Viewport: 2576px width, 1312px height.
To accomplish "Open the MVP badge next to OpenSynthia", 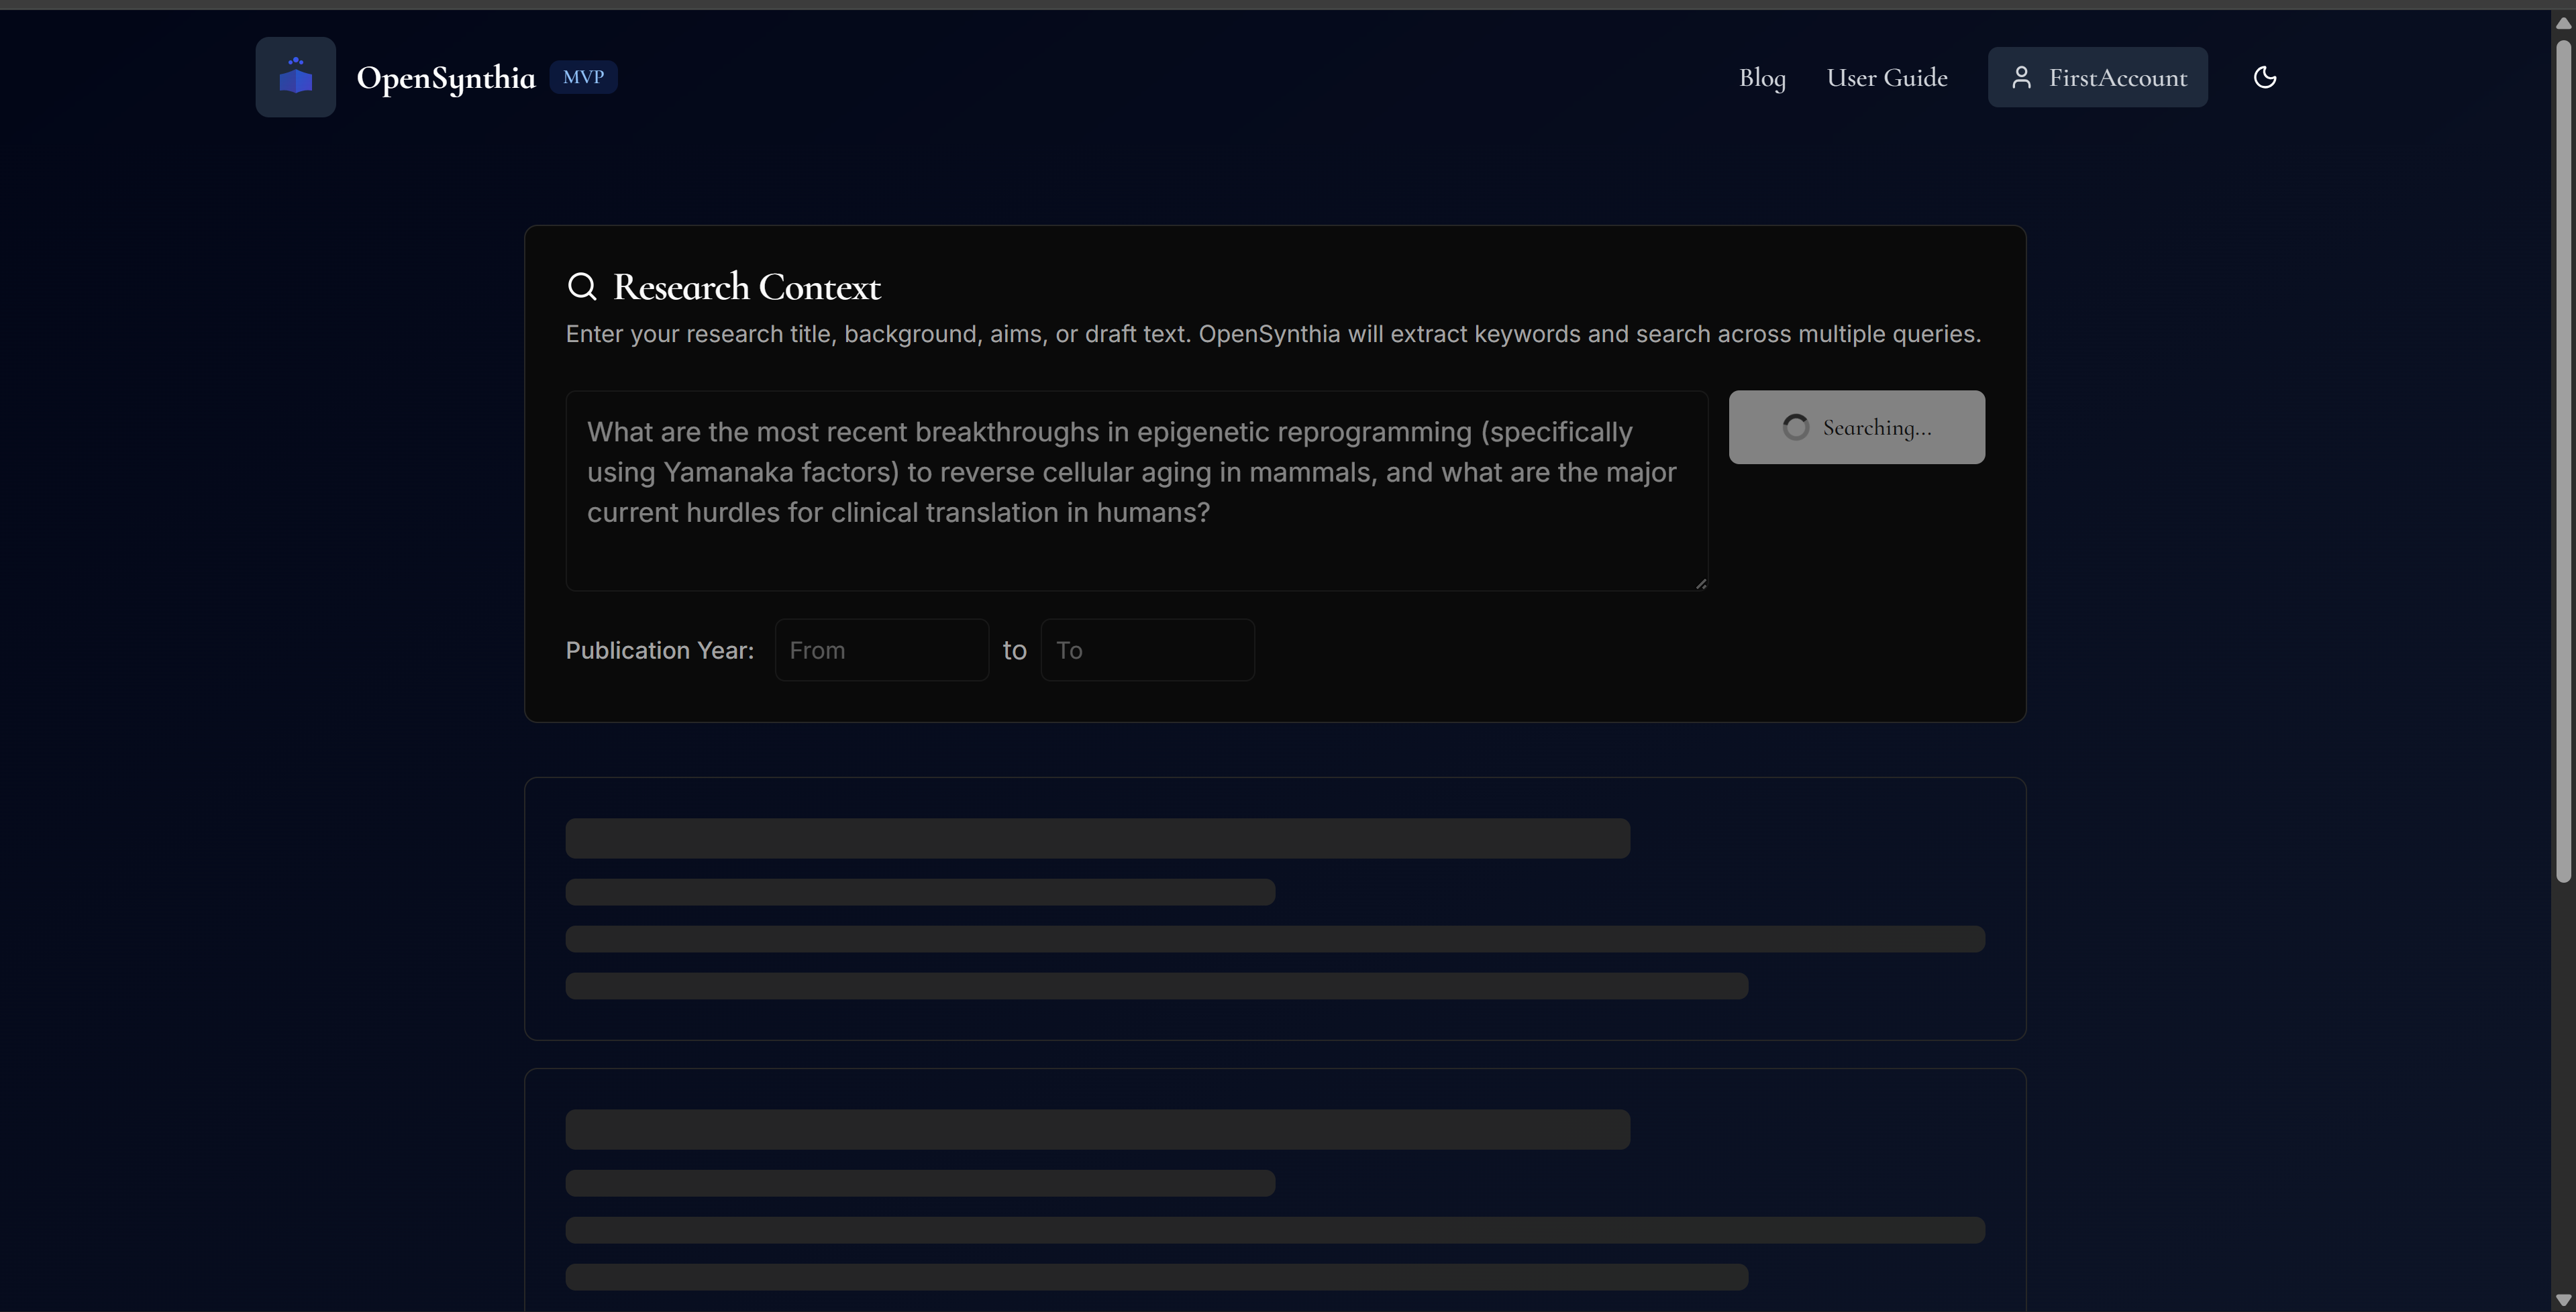I will point(583,76).
